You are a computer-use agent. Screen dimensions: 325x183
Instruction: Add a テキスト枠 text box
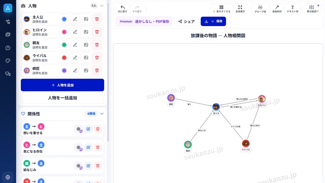[x=292, y=9]
